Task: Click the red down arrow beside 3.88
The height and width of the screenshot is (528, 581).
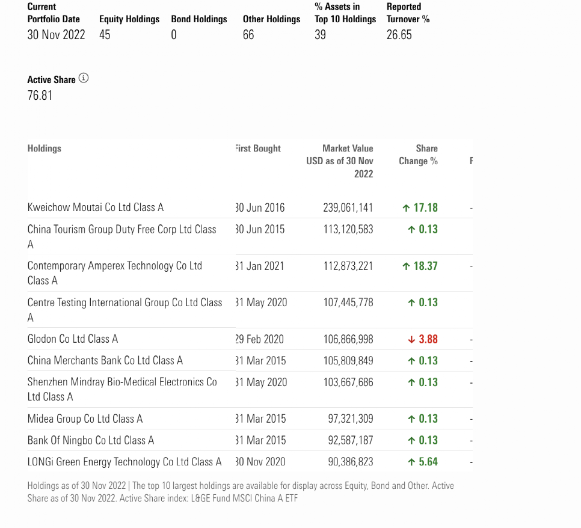Action: (411, 339)
